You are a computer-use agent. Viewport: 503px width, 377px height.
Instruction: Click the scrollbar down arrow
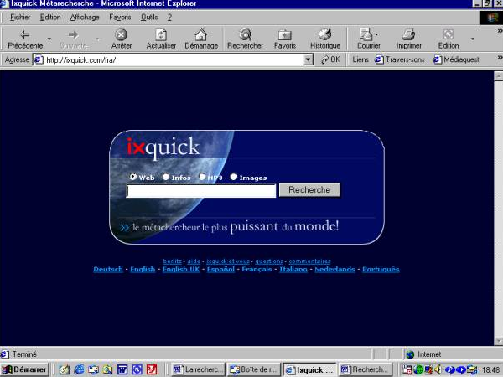point(499,341)
